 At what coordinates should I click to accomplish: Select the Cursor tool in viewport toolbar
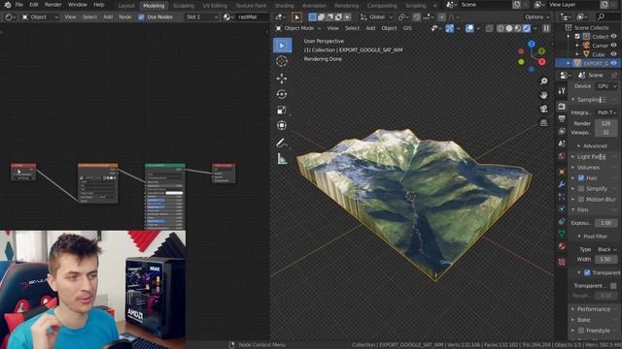coord(282,61)
